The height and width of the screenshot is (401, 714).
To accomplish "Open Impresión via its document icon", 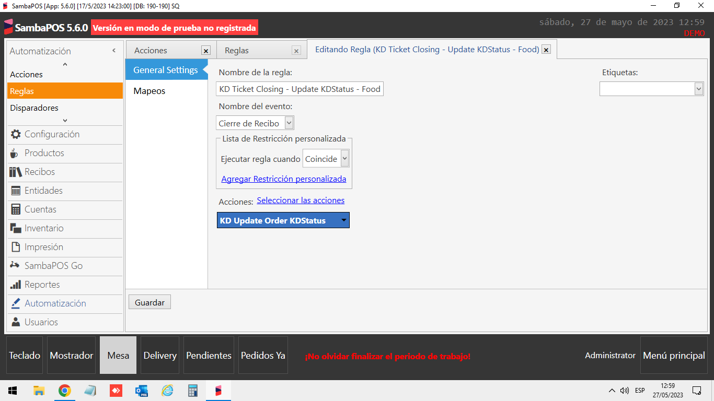I will pos(15,247).
